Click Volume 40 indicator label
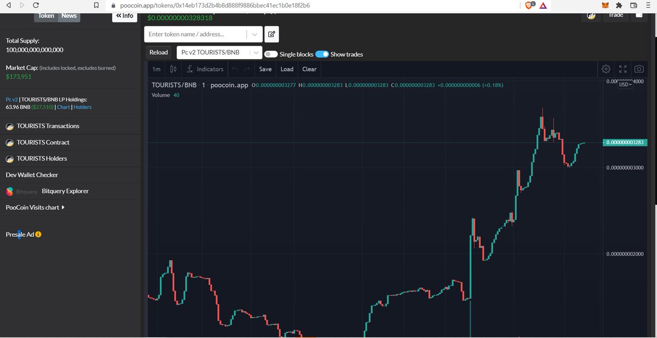This screenshot has height=338, width=657. coord(165,95)
